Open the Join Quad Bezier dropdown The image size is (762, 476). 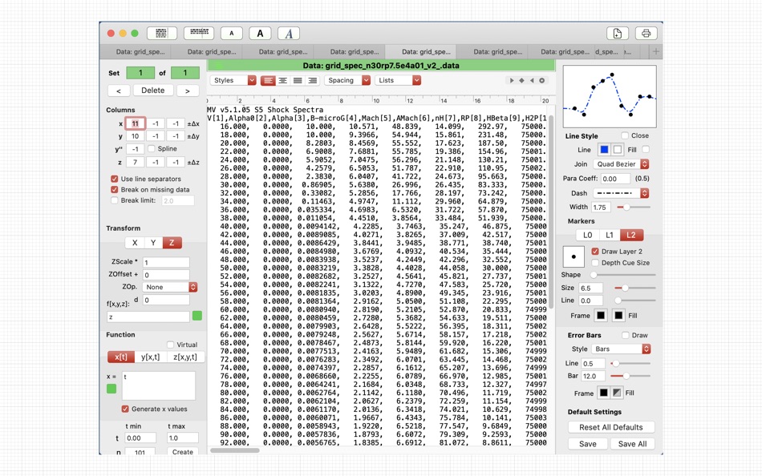click(622, 164)
